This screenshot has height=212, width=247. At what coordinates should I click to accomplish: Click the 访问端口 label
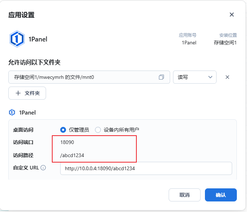tap(23, 142)
